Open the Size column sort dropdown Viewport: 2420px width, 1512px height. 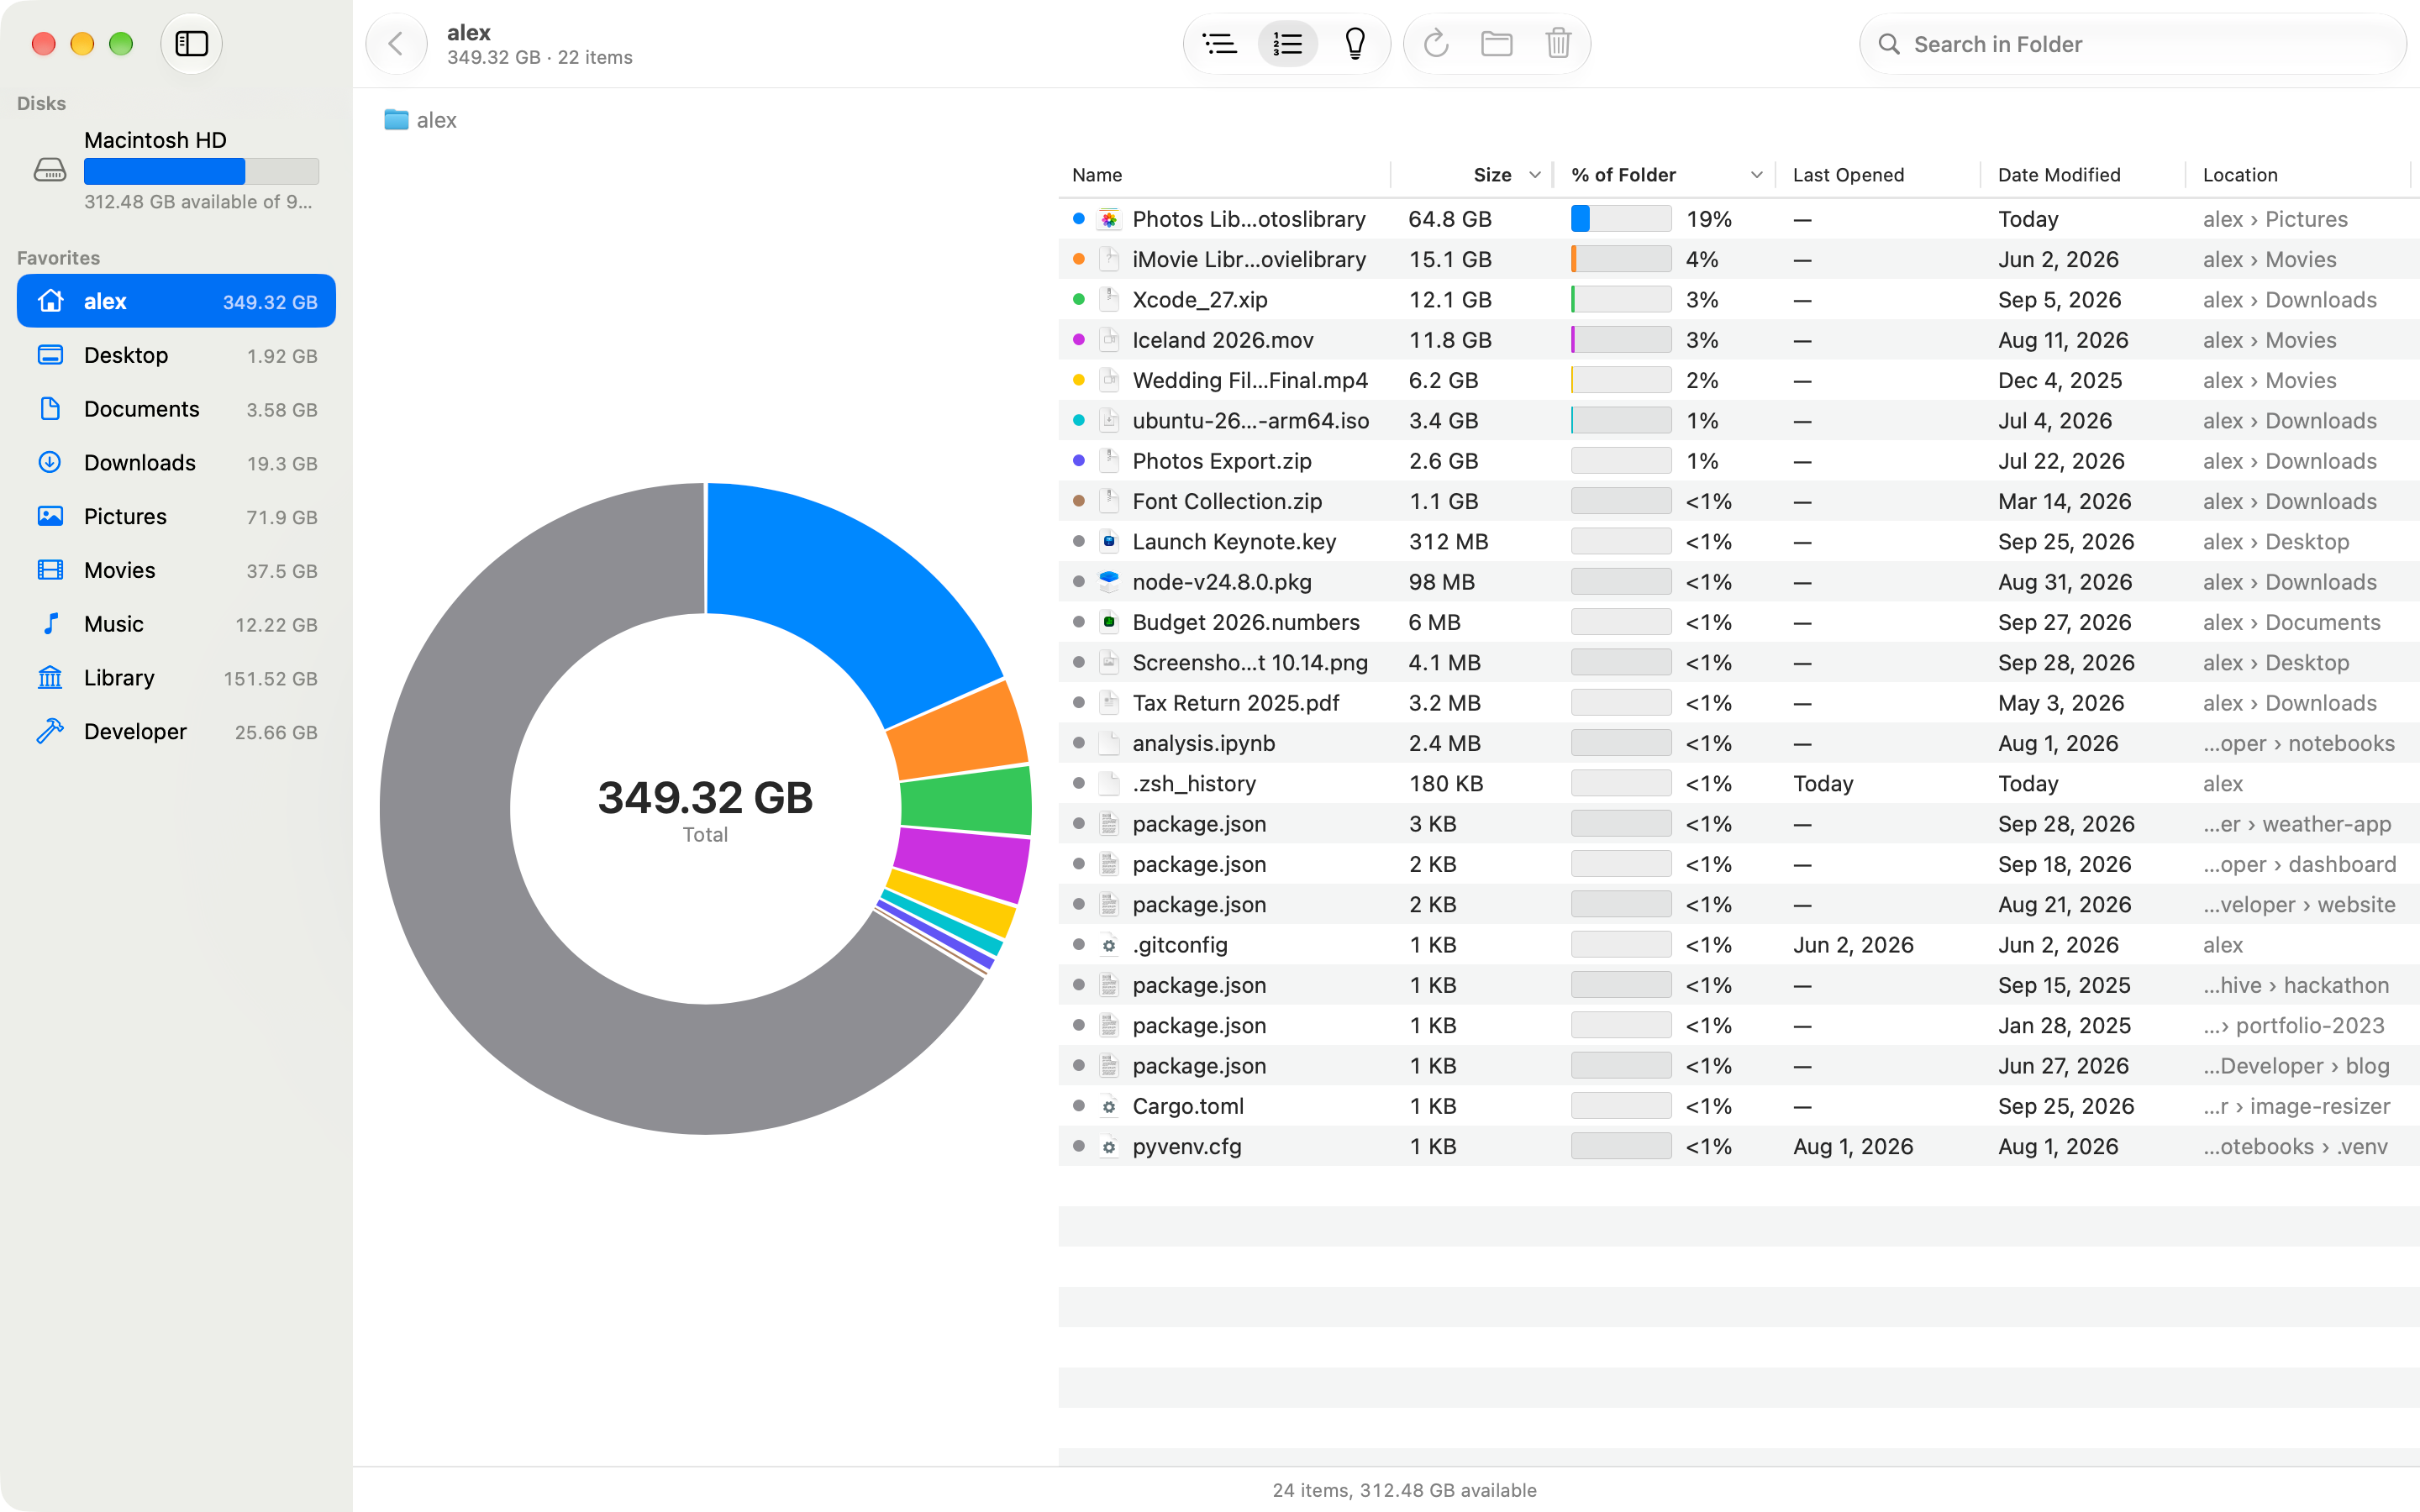1535,175
